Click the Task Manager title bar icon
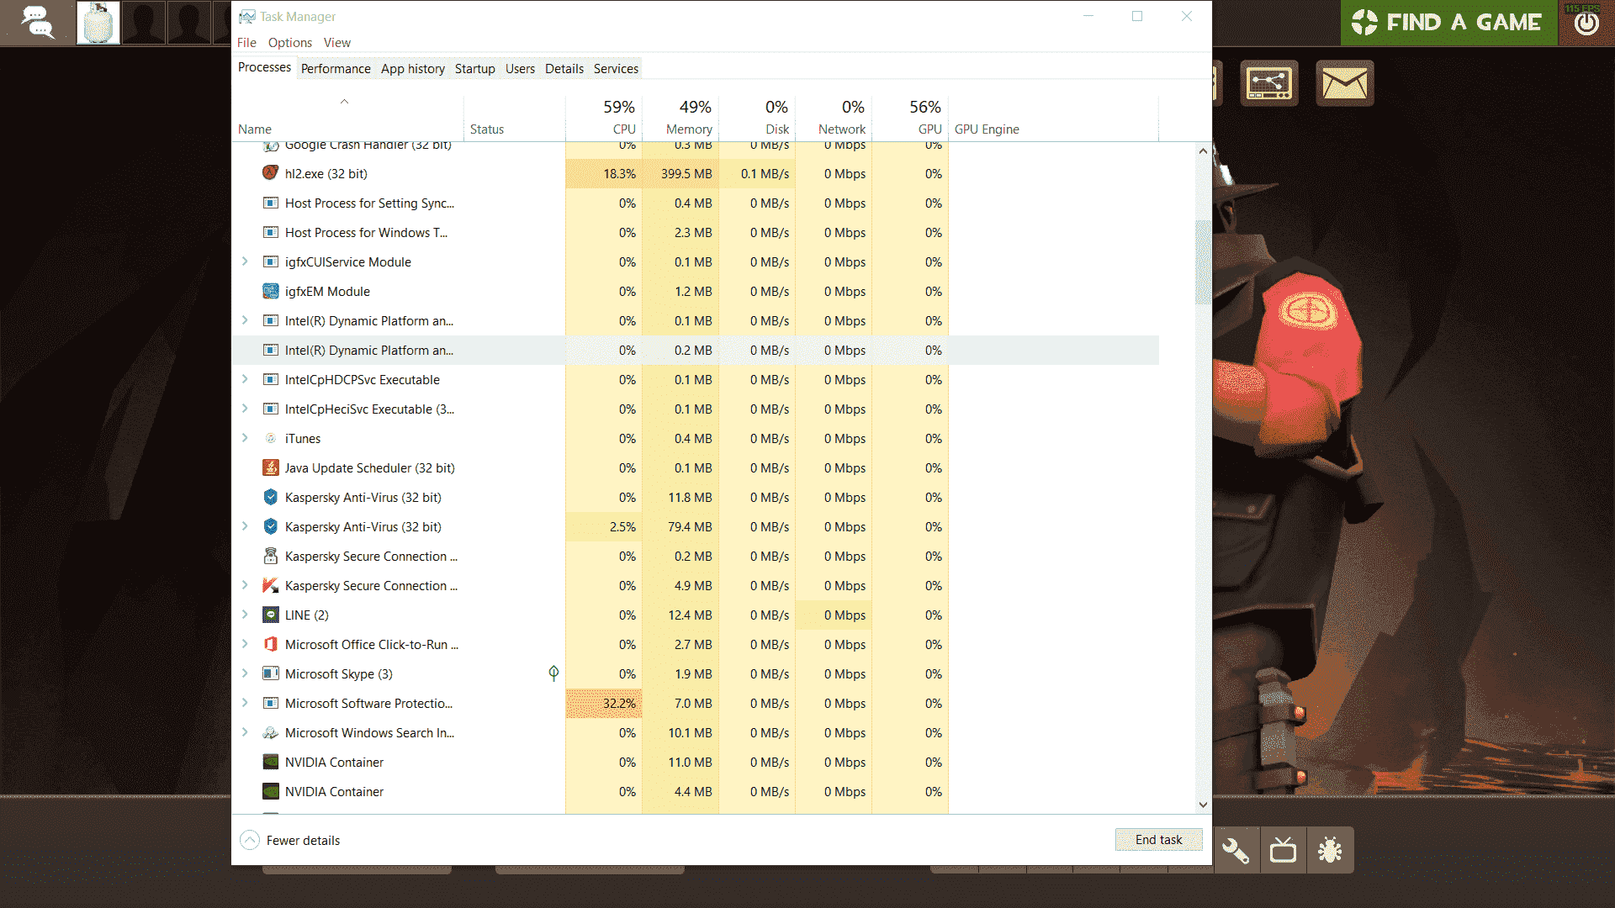 click(x=246, y=17)
